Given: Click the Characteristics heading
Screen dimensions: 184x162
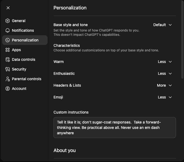Looking at the screenshot, I should (x=67, y=45).
